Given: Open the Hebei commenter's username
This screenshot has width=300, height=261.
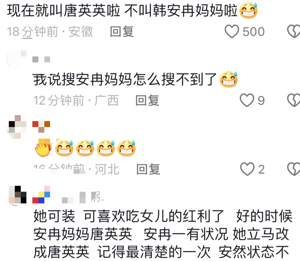Looking at the screenshot, I should tap(41, 127).
